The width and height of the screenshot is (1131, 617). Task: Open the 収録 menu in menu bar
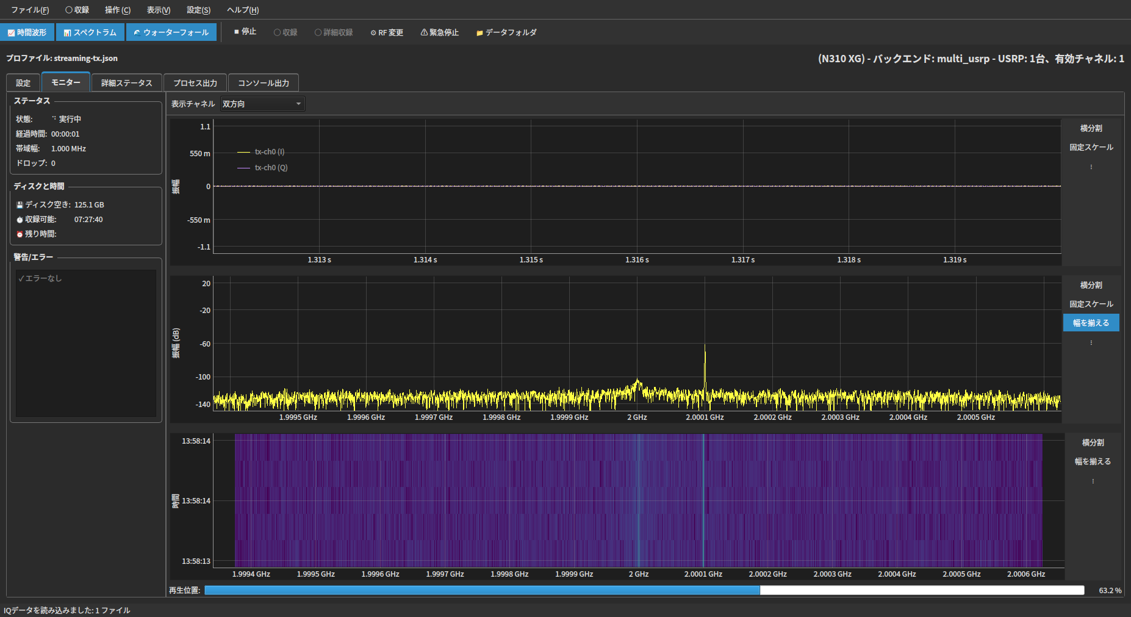[77, 10]
